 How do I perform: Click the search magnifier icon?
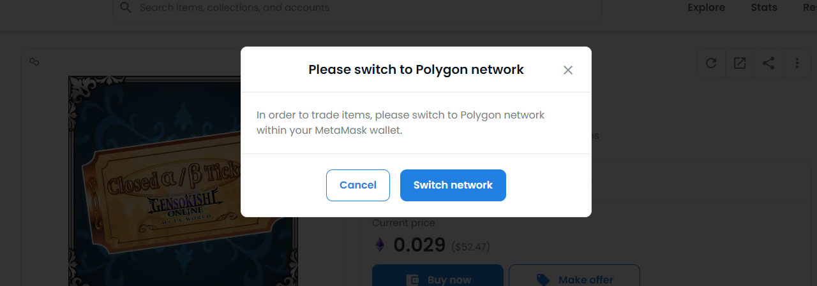[x=126, y=8]
